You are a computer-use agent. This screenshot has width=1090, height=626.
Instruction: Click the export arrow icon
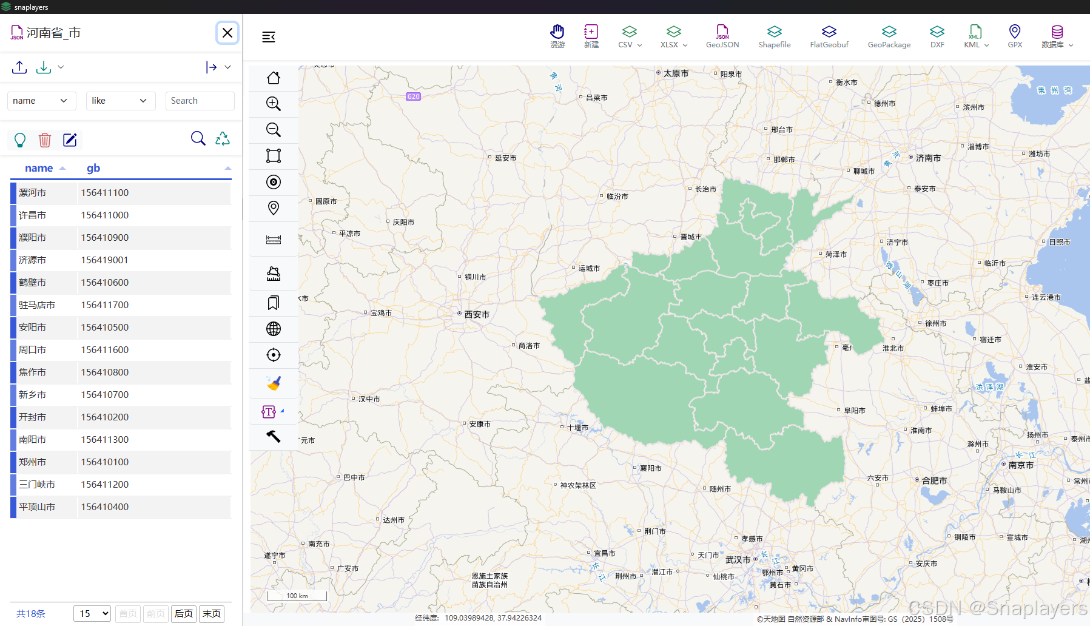tap(211, 67)
